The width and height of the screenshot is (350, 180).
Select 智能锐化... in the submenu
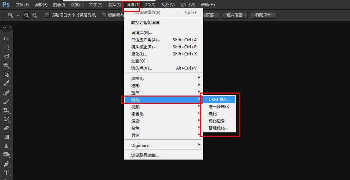[219, 128]
